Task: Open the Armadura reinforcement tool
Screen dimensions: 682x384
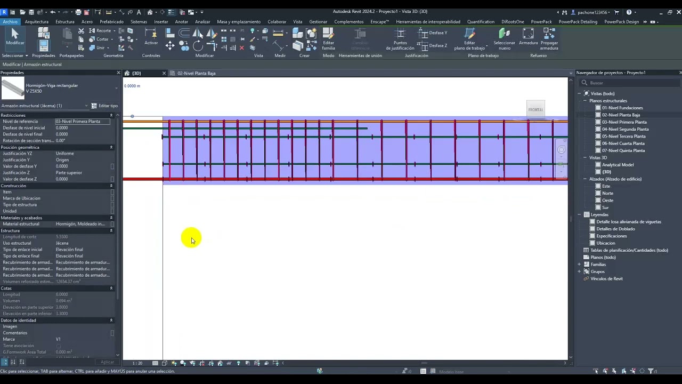Action: click(528, 36)
